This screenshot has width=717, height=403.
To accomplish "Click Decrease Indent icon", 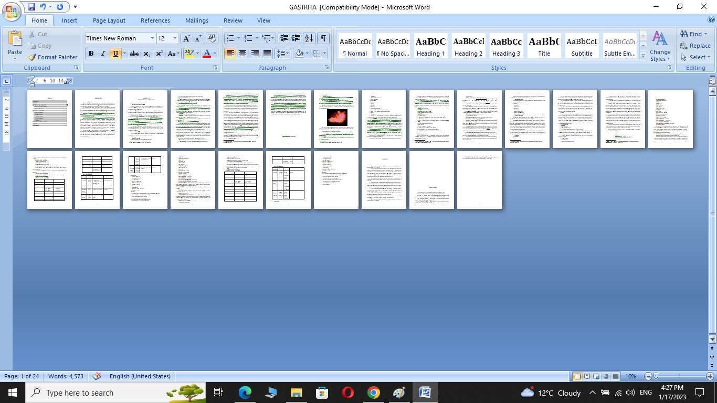I will coord(284,38).
